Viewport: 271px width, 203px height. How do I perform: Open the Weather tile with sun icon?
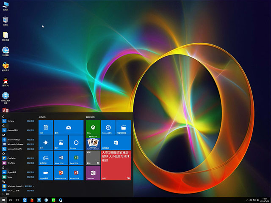pyautogui.click(x=46, y=143)
